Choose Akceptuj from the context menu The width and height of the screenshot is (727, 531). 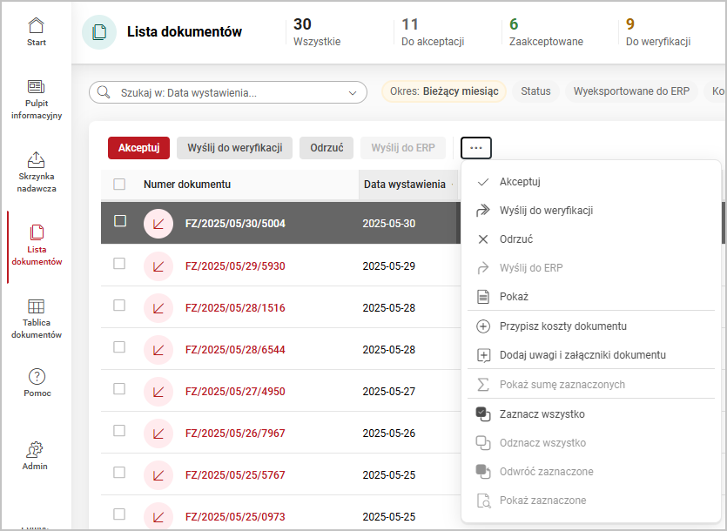pyautogui.click(x=591, y=182)
